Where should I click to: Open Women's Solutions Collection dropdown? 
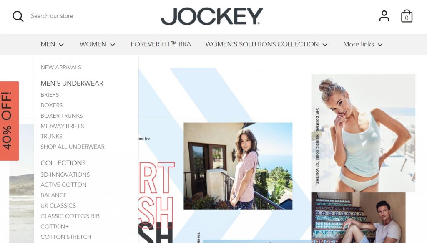pos(266,44)
